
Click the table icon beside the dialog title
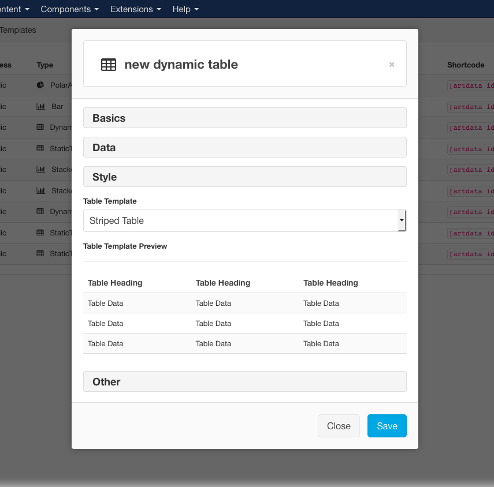(109, 65)
